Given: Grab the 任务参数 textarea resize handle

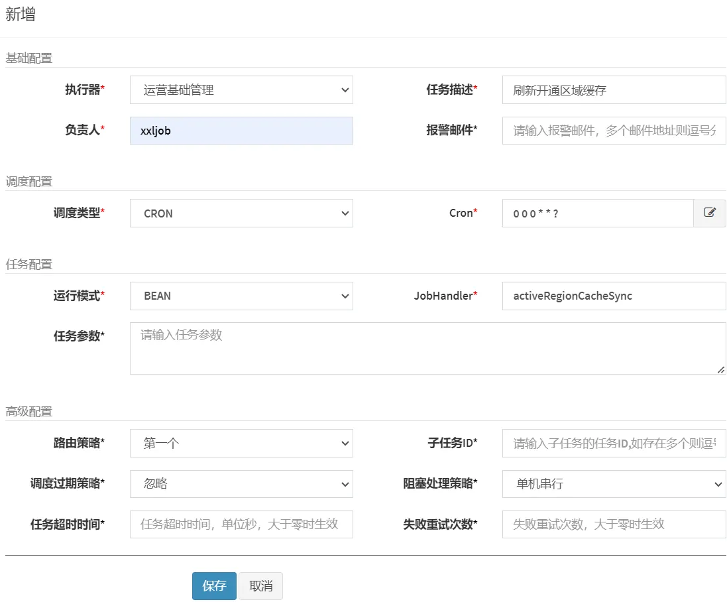Looking at the screenshot, I should click(721, 369).
